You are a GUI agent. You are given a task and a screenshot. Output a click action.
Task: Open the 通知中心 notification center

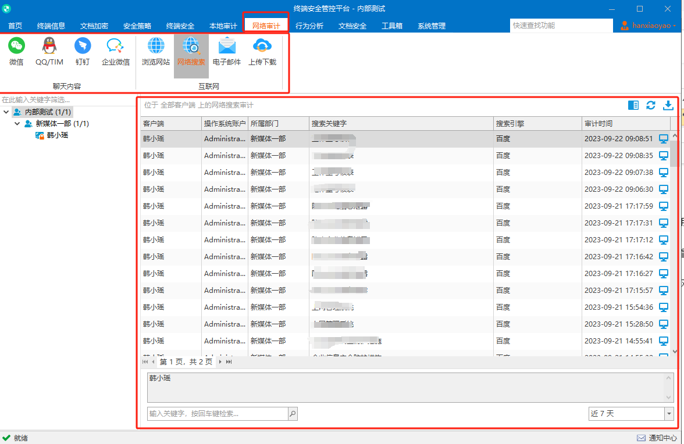coord(657,438)
